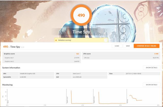Click the Demo section chart marker

coord(8,102)
